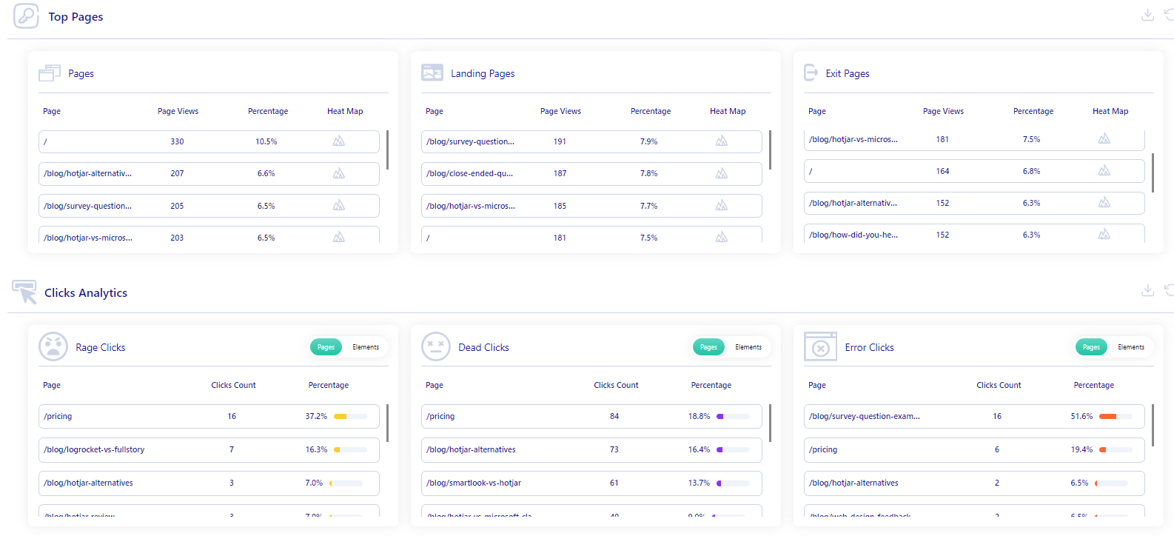Viewport: 1174px width, 536px height.
Task: Click Error Clicks 51.6% progress bar
Action: coord(1116,416)
